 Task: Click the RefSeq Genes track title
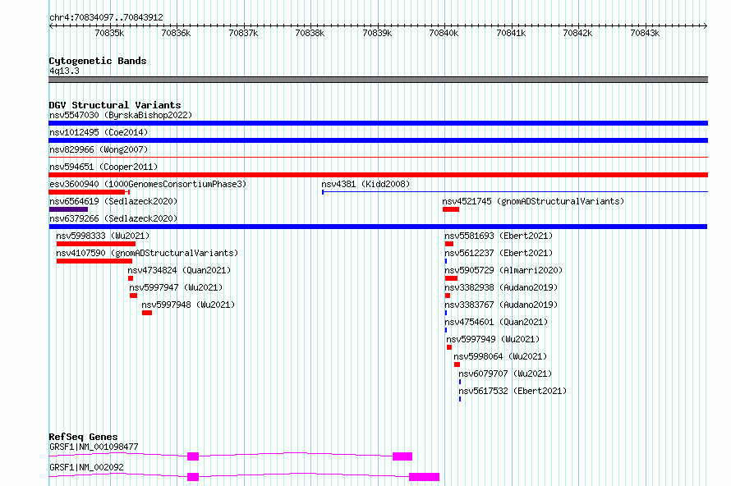pos(83,437)
